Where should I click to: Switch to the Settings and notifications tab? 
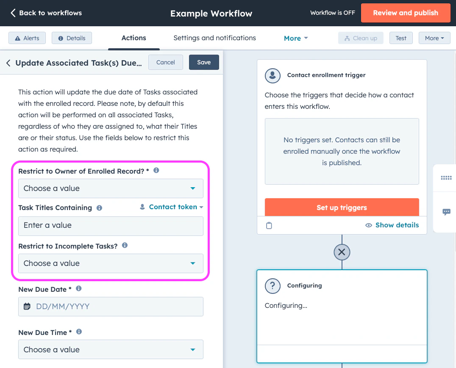(214, 38)
